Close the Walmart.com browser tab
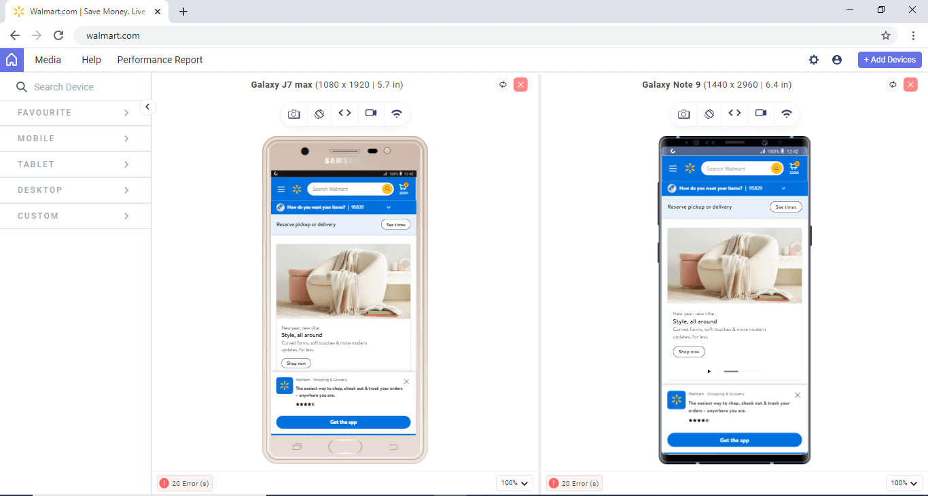 (158, 12)
